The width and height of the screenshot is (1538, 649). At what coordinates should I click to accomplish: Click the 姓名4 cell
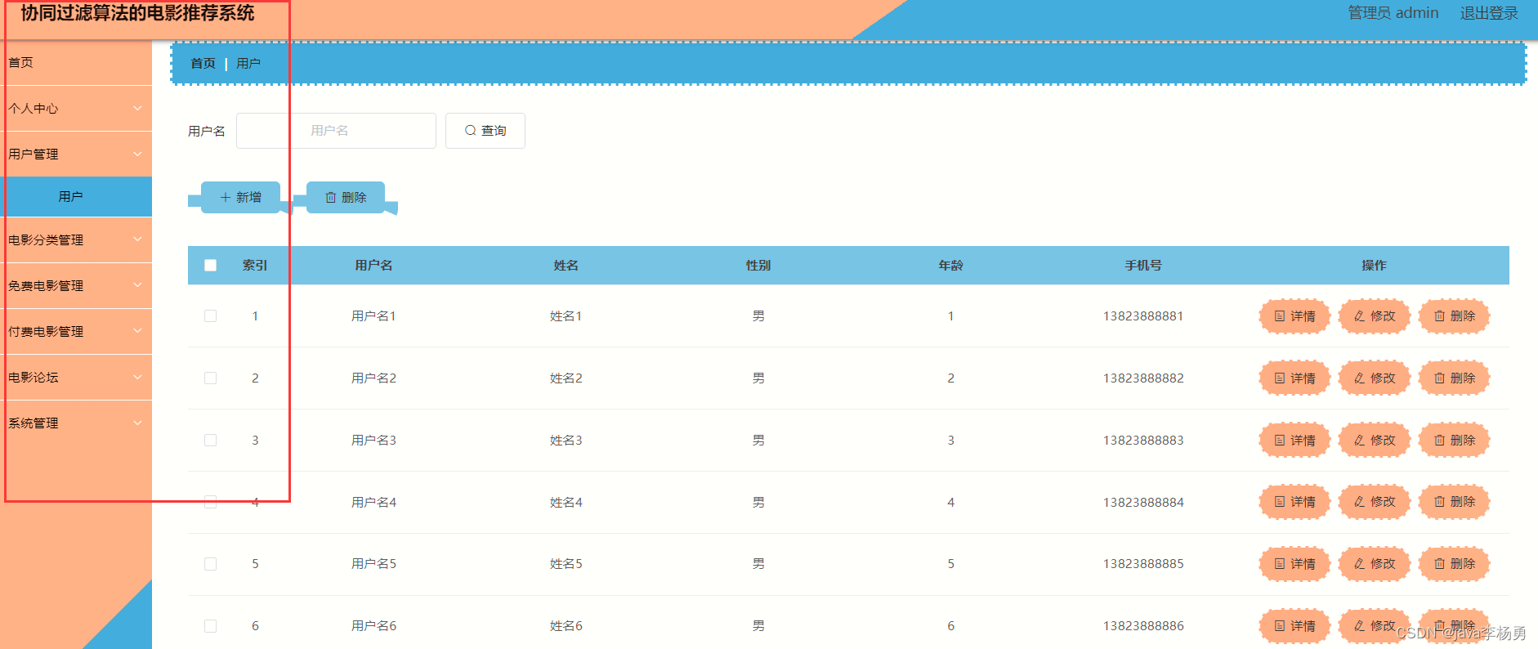(566, 502)
